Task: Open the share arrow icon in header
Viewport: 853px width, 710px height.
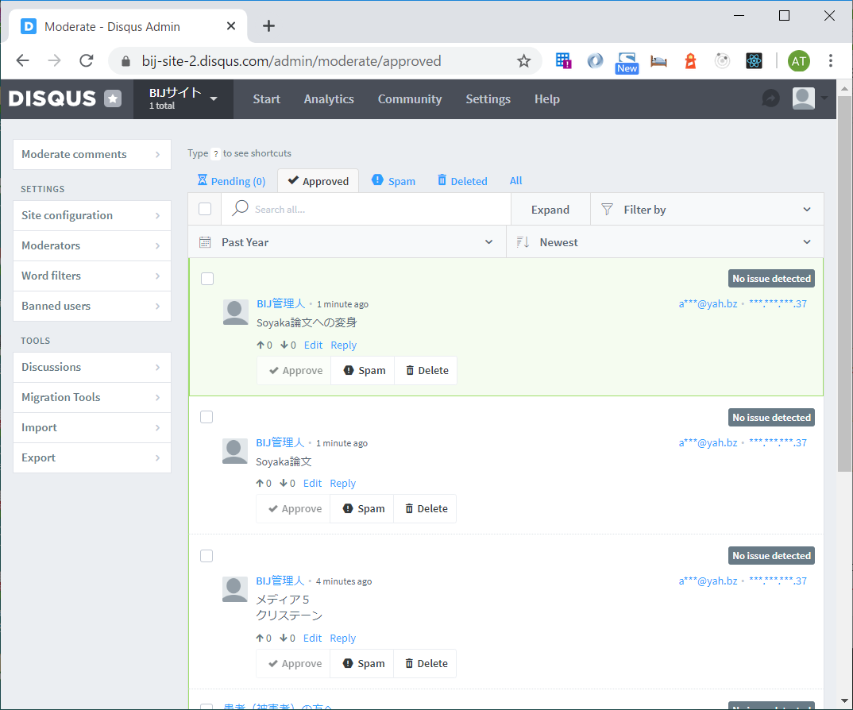Action: coord(770,98)
